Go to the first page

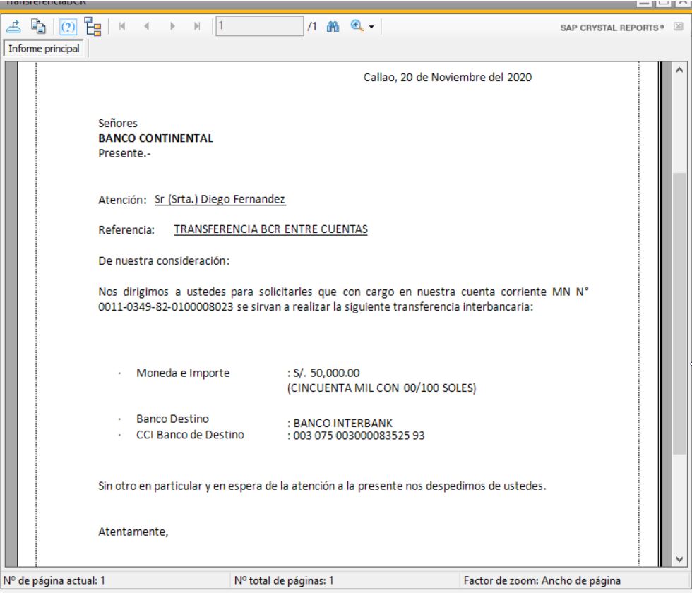(122, 27)
